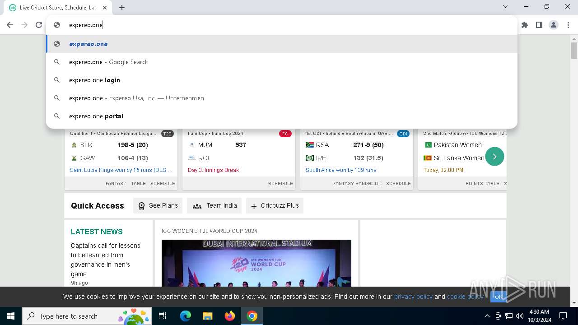Open the volume control tray icon
578x325 pixels.
point(520,316)
